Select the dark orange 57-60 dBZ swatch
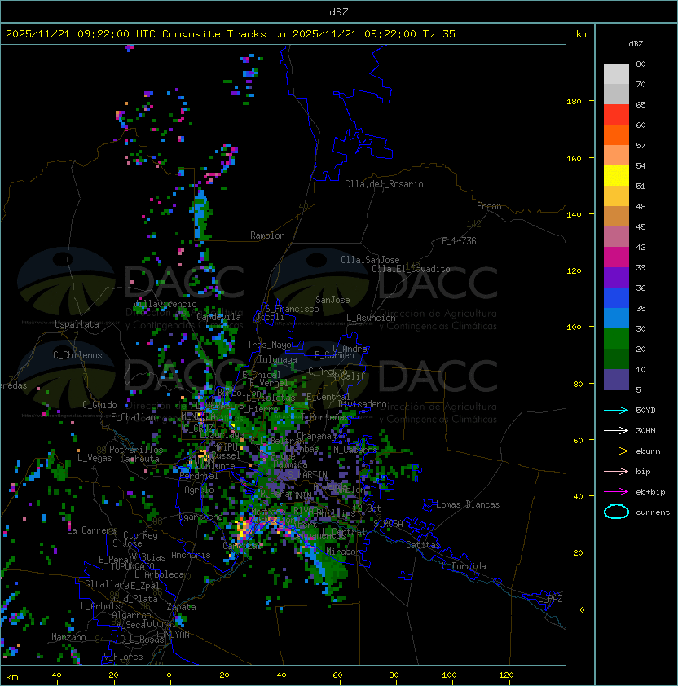Viewport: 678px width, 686px height. click(616, 134)
